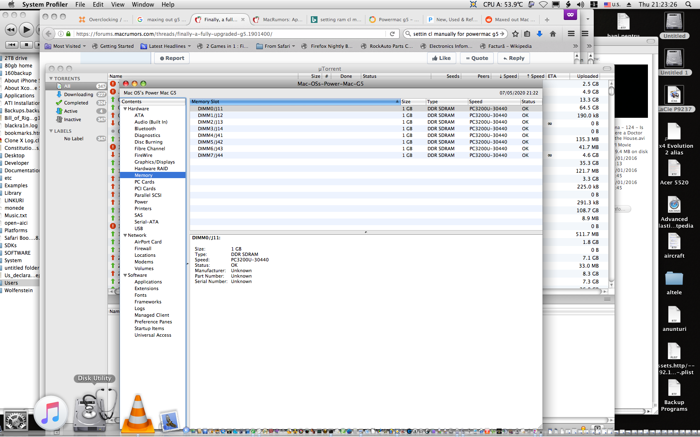Select All torrents filter in µTorrent
This screenshot has width=700, height=437.
76,86
